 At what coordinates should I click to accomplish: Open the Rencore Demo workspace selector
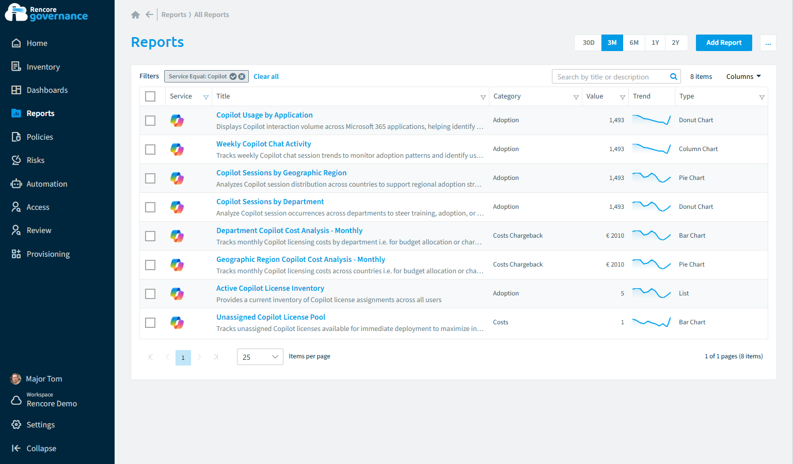pos(44,400)
